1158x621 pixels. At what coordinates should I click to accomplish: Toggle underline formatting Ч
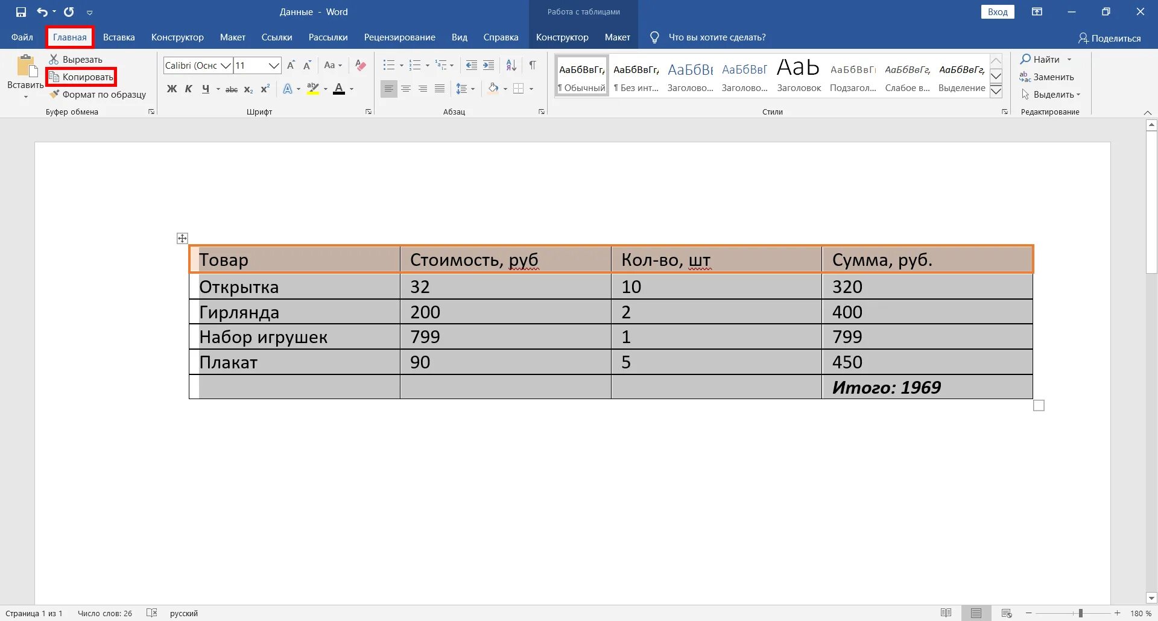coord(206,89)
